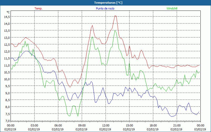The height and width of the screenshot is (132, 211).
Task: Click the 03:00 time axis label
Action: coord(35,125)
